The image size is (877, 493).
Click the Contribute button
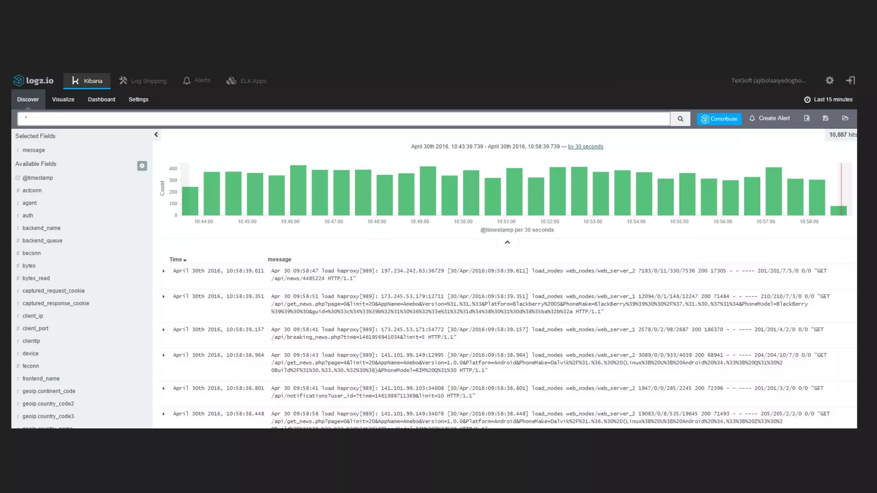click(x=719, y=119)
